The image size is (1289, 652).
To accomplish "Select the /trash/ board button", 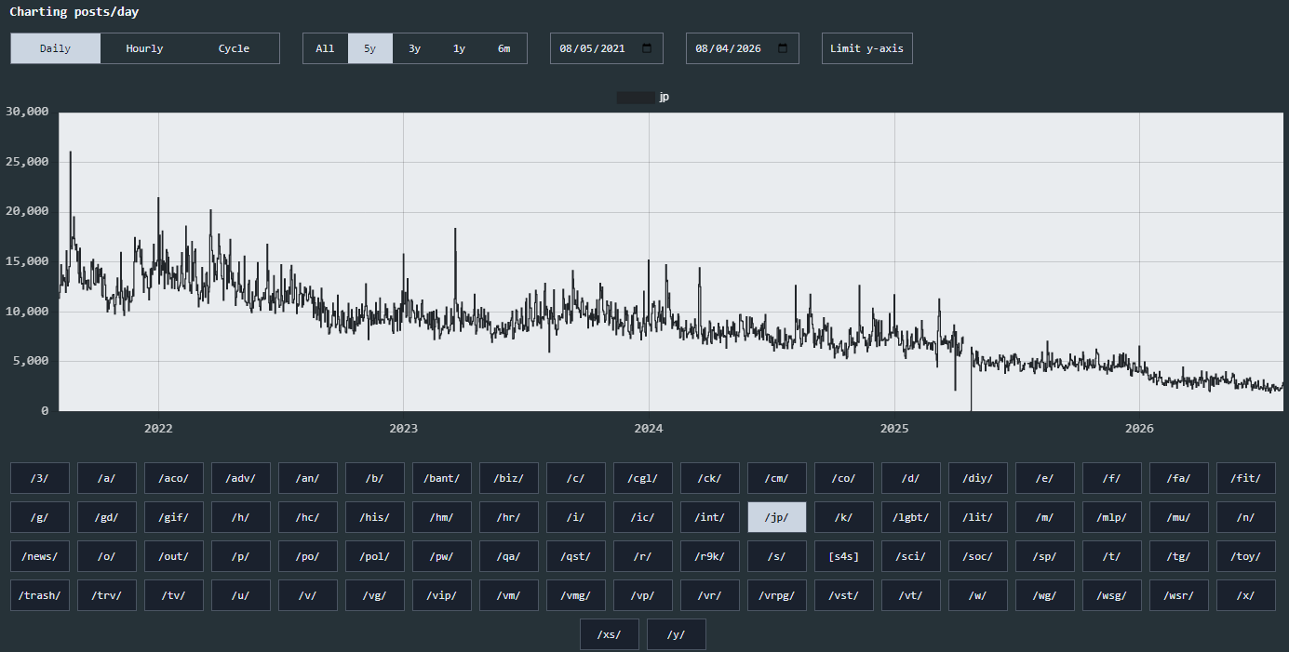I will tap(40, 595).
